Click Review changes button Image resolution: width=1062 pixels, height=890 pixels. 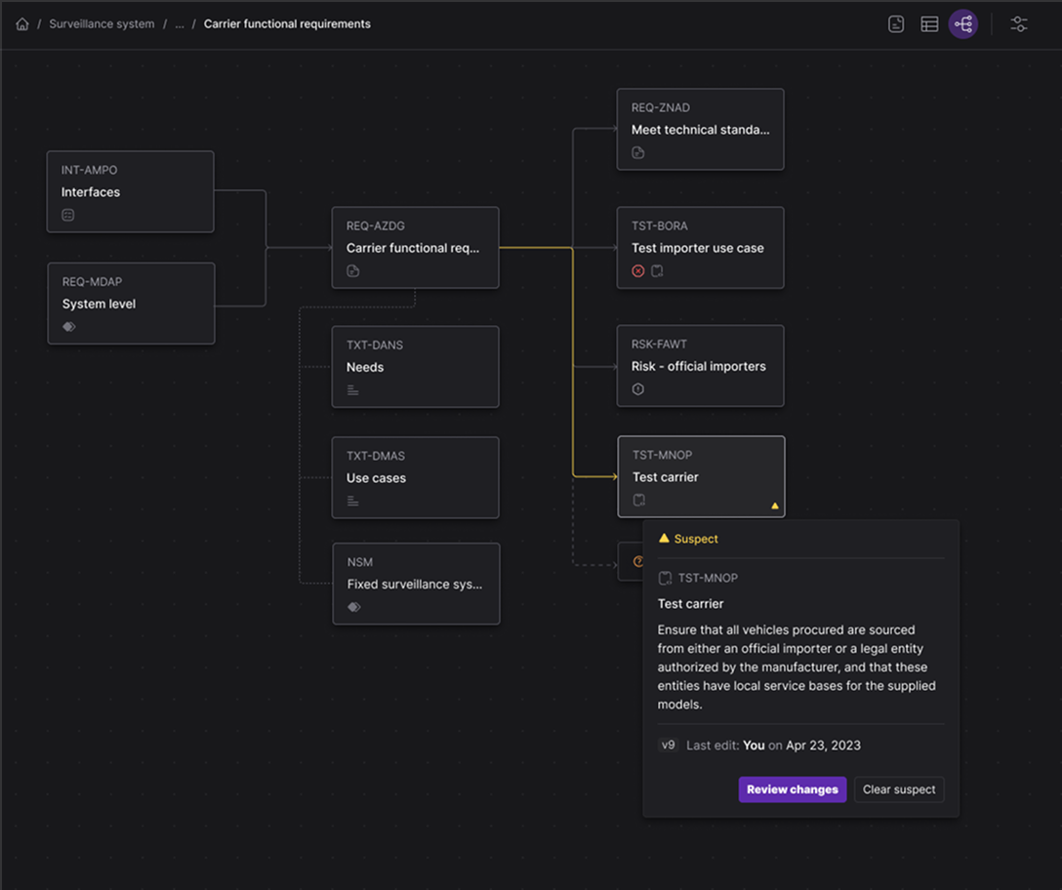793,789
